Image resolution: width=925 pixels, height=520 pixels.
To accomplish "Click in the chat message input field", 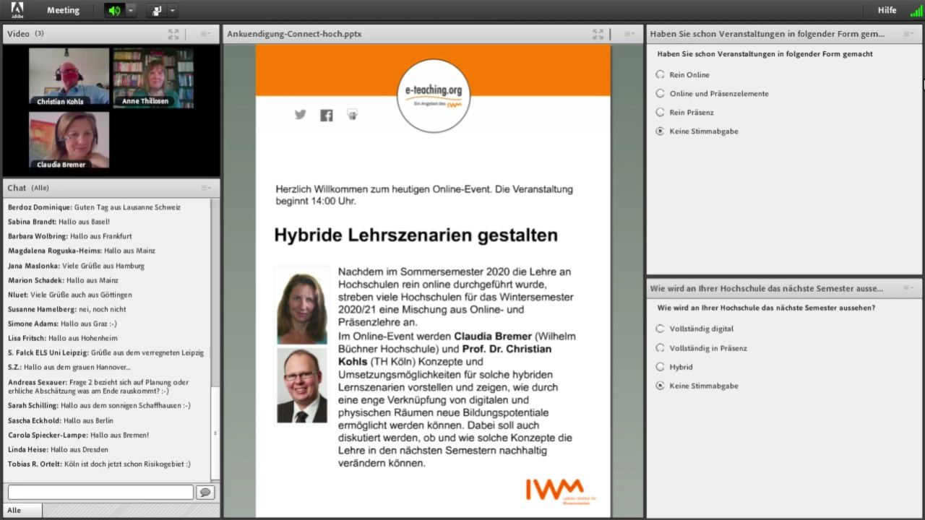I will pos(100,492).
